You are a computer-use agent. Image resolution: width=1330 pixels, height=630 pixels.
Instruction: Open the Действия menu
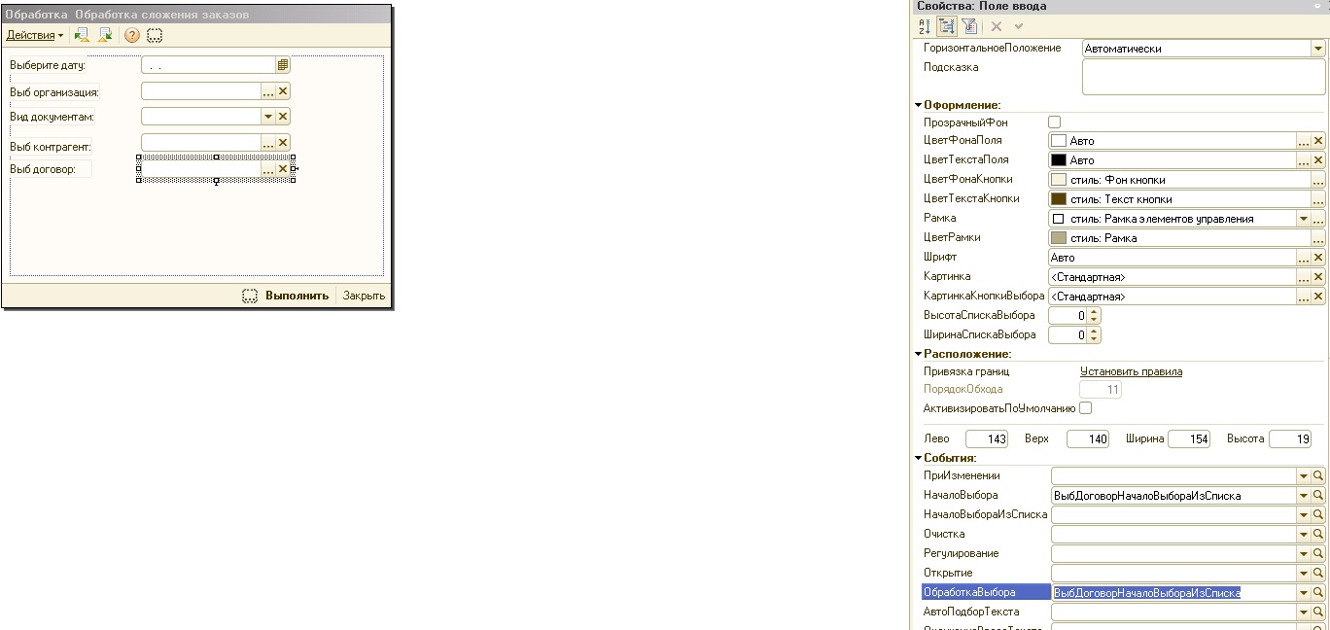(34, 35)
